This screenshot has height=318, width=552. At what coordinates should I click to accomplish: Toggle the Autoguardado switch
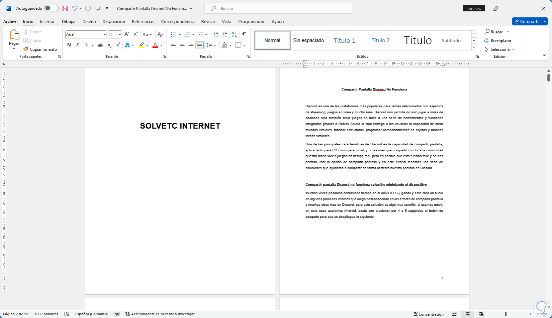tap(51, 8)
